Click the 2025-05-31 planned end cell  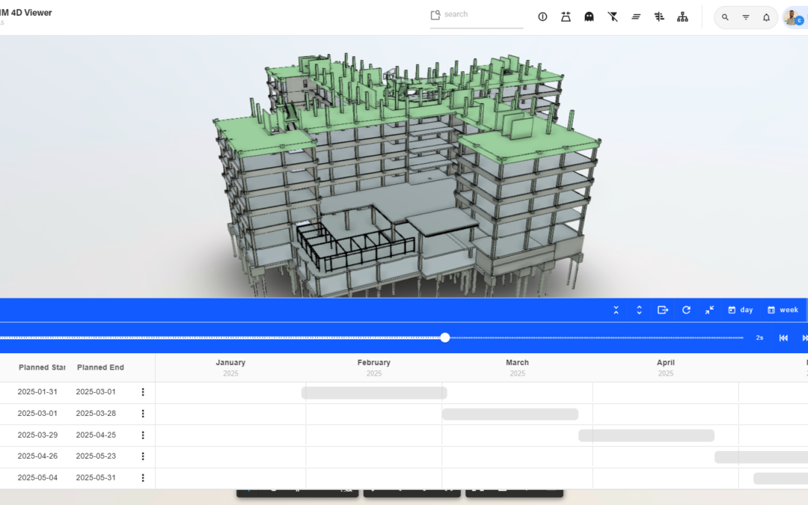[x=96, y=477]
